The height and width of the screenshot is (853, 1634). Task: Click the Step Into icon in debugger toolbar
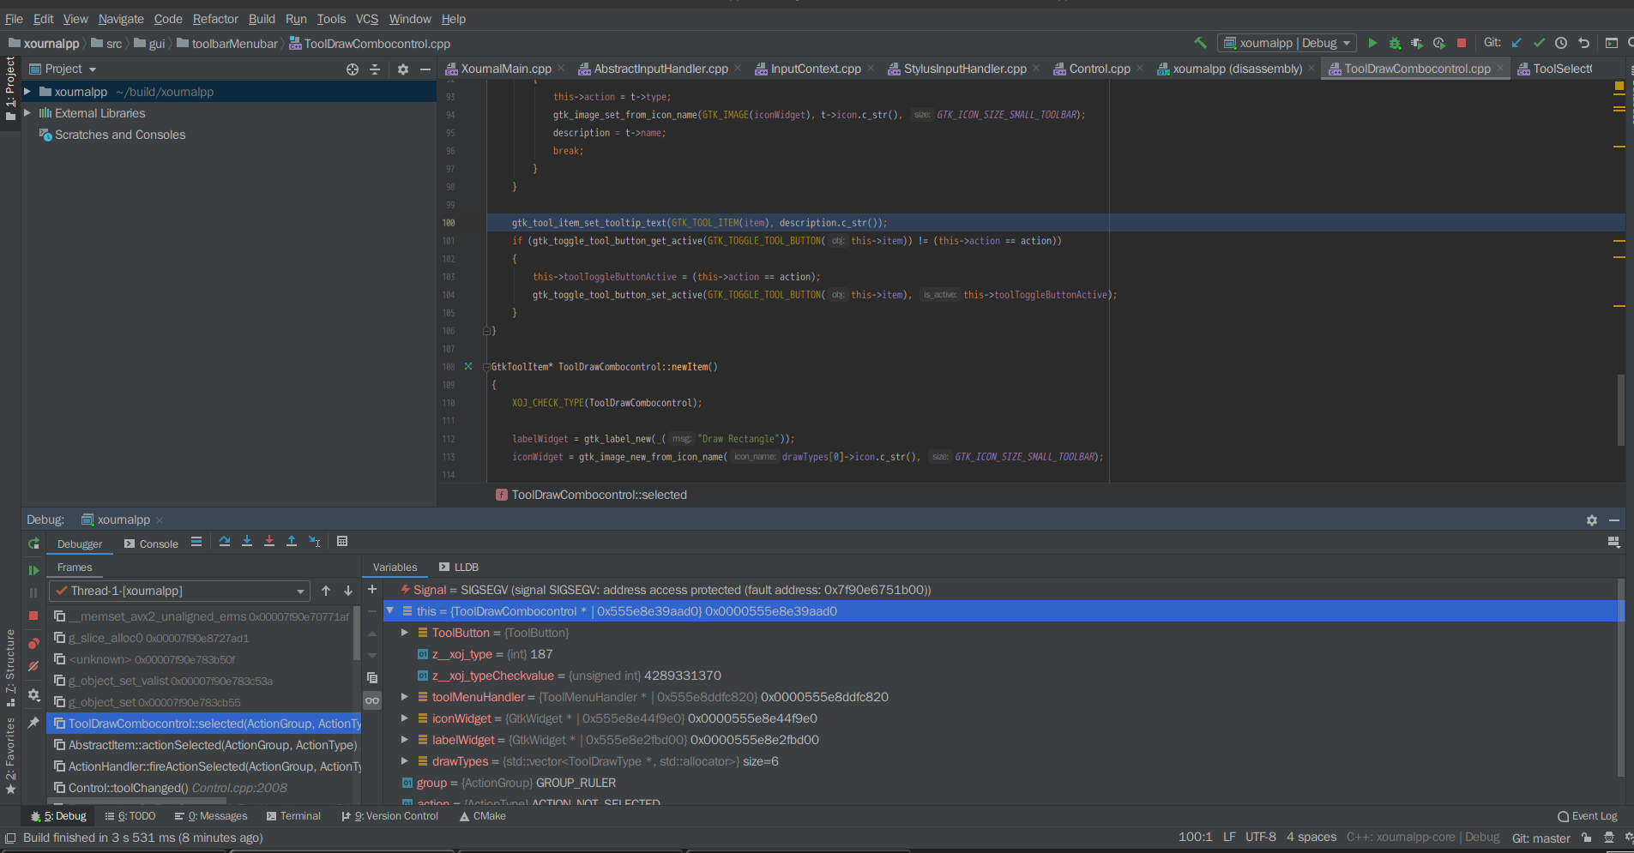(x=247, y=542)
